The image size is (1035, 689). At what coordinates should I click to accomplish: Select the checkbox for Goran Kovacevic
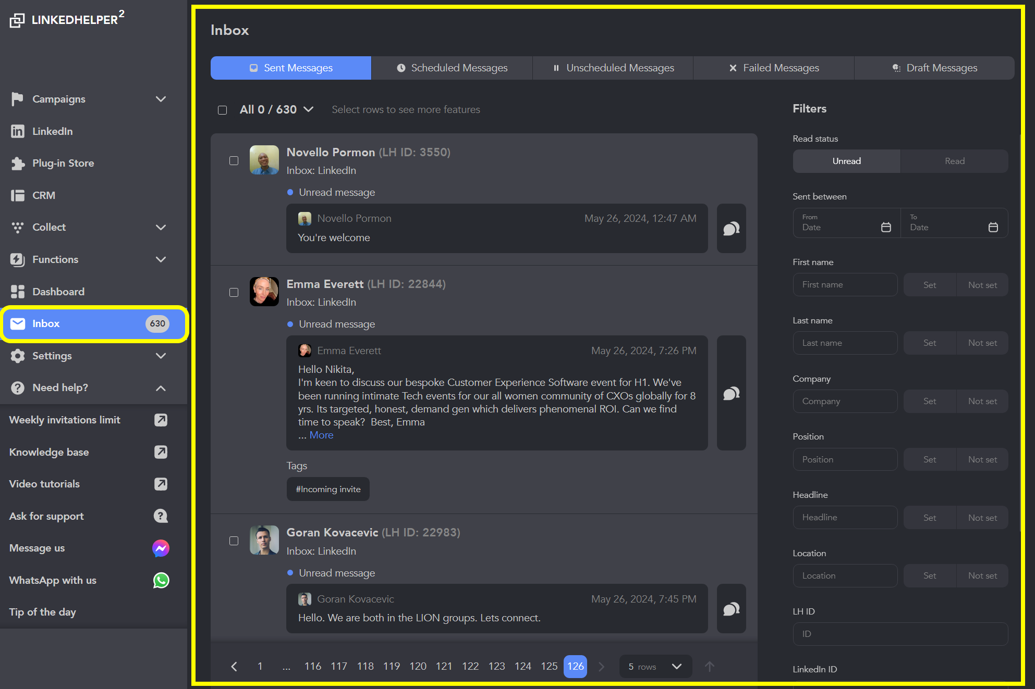[x=234, y=541]
